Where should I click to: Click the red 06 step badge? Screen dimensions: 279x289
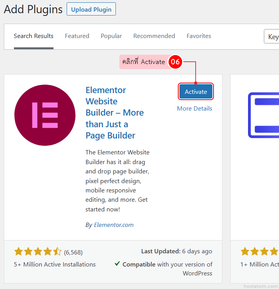click(175, 62)
